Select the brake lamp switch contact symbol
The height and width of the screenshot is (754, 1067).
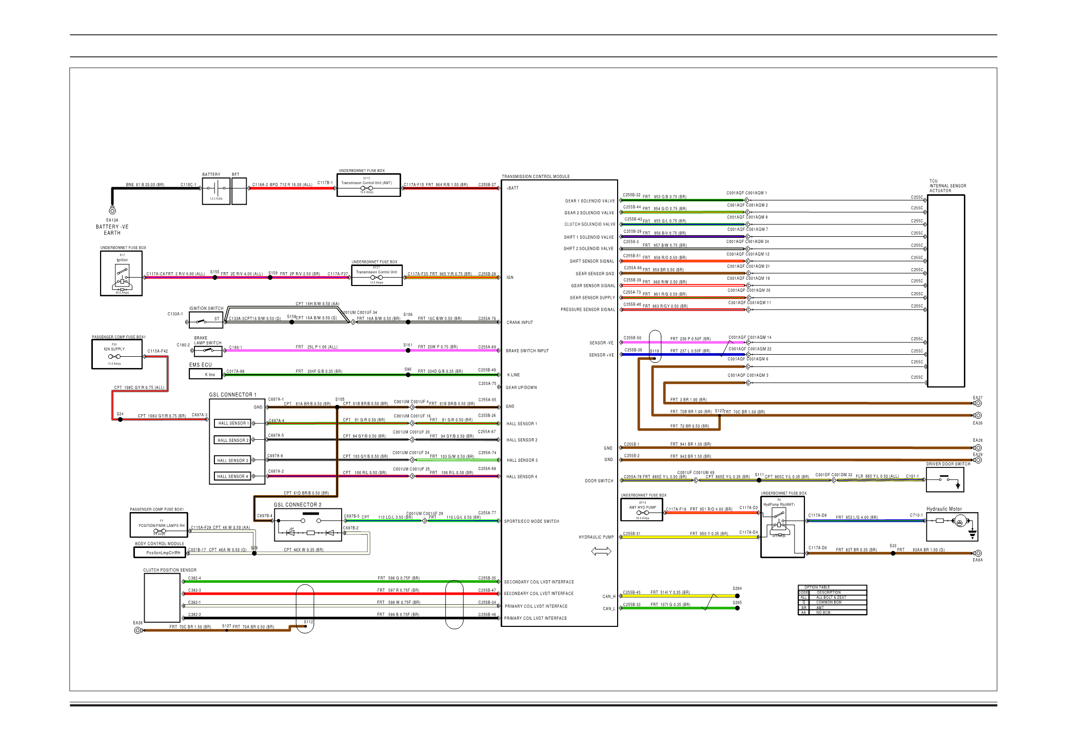tap(208, 350)
